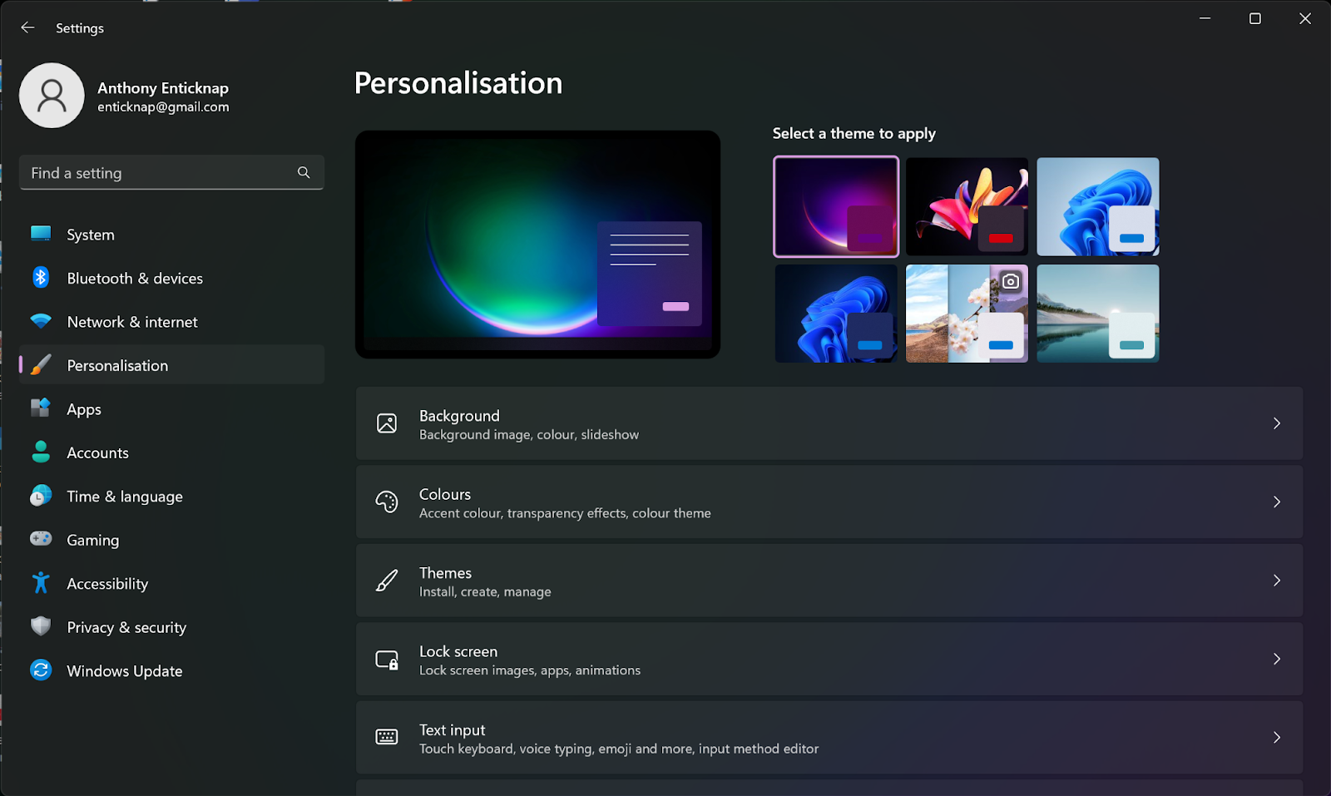Apply the colourful flower dark theme
Image resolution: width=1331 pixels, height=796 pixels.
(x=967, y=206)
